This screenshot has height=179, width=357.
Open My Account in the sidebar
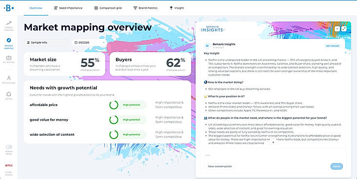(x=9, y=80)
